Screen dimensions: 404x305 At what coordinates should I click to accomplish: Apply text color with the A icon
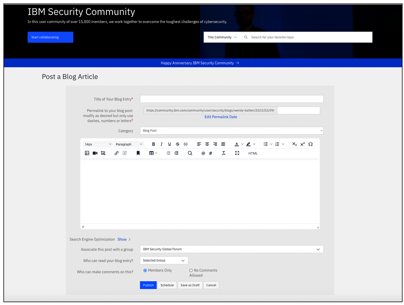click(x=237, y=144)
